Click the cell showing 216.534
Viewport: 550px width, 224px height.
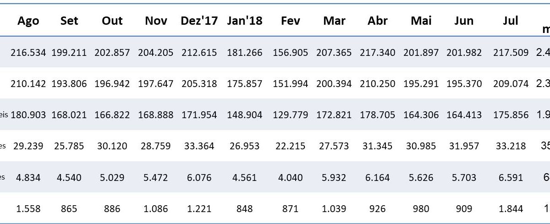tap(28, 53)
